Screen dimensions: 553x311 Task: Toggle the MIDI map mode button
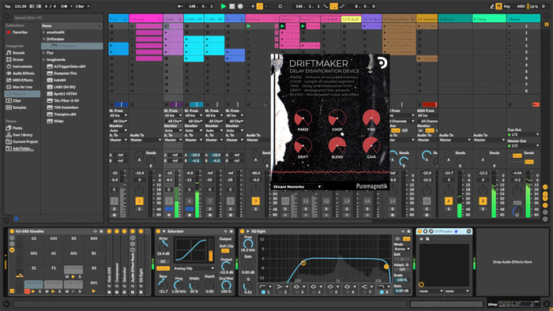[x=521, y=6]
